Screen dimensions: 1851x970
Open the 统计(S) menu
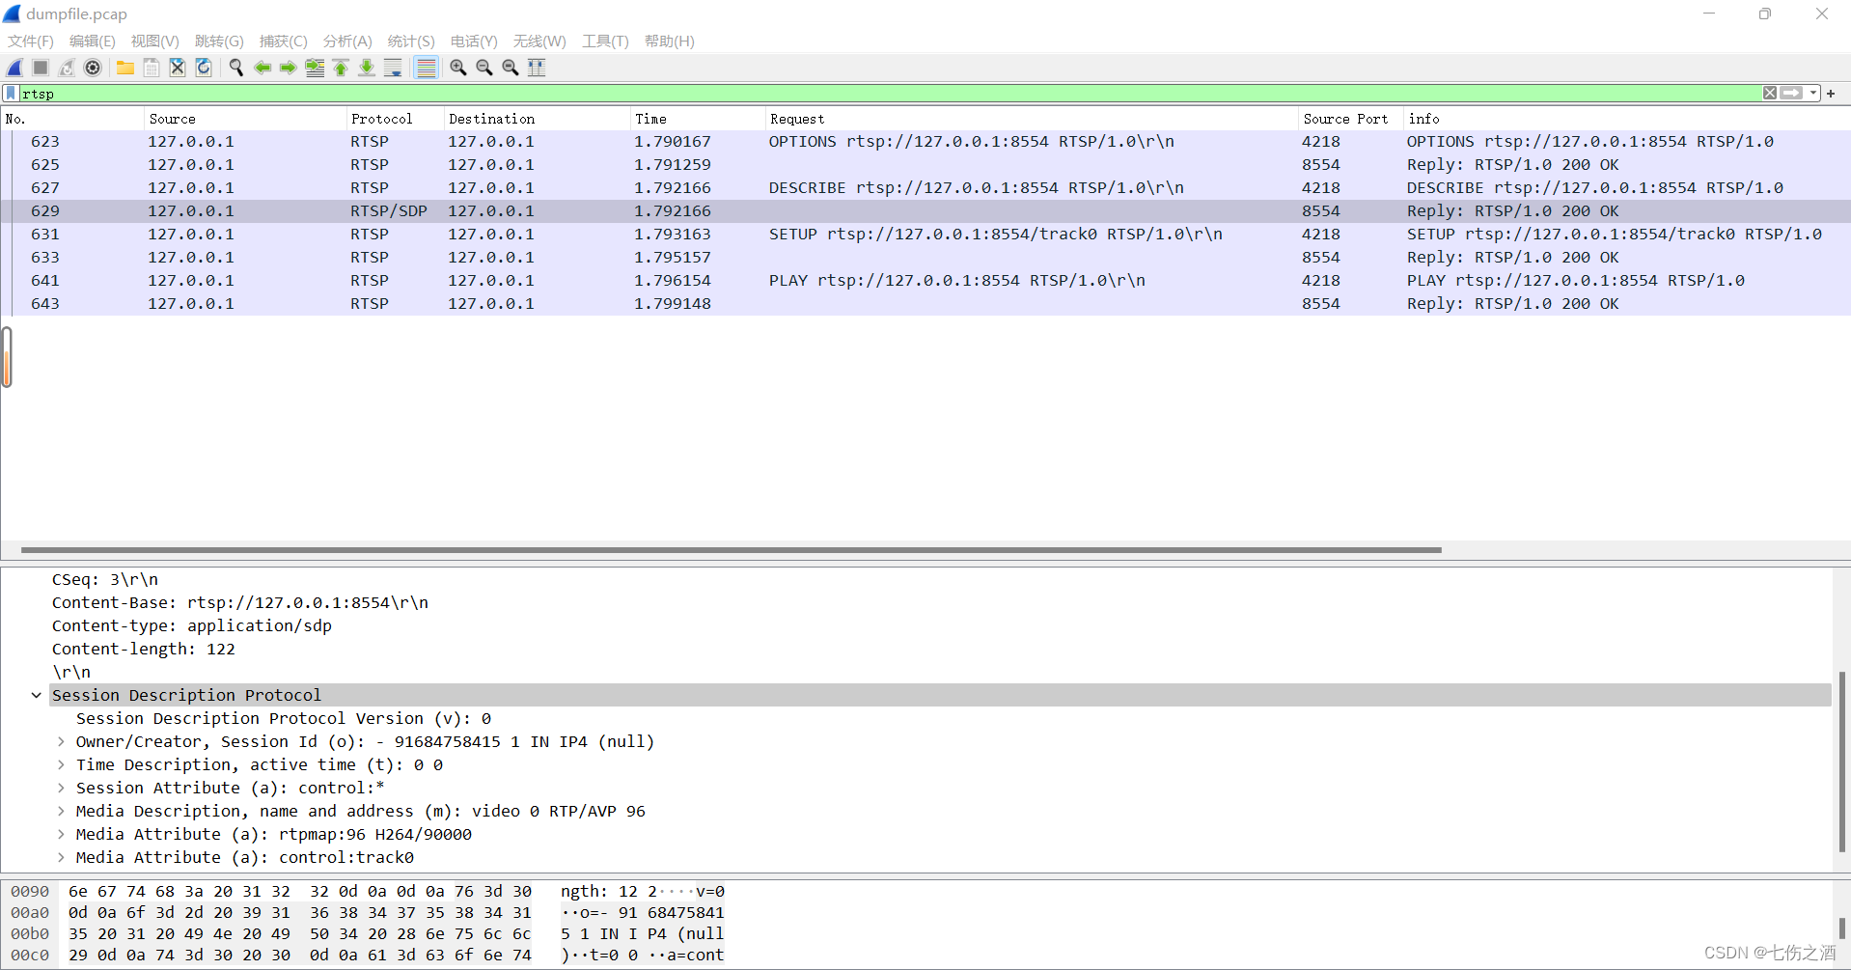point(411,42)
